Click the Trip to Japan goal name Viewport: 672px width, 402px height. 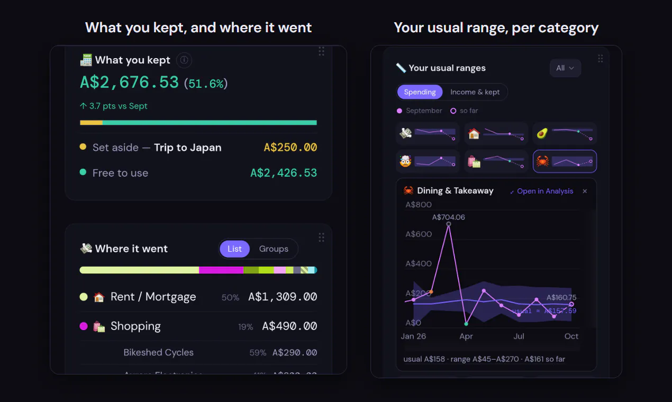(x=188, y=148)
